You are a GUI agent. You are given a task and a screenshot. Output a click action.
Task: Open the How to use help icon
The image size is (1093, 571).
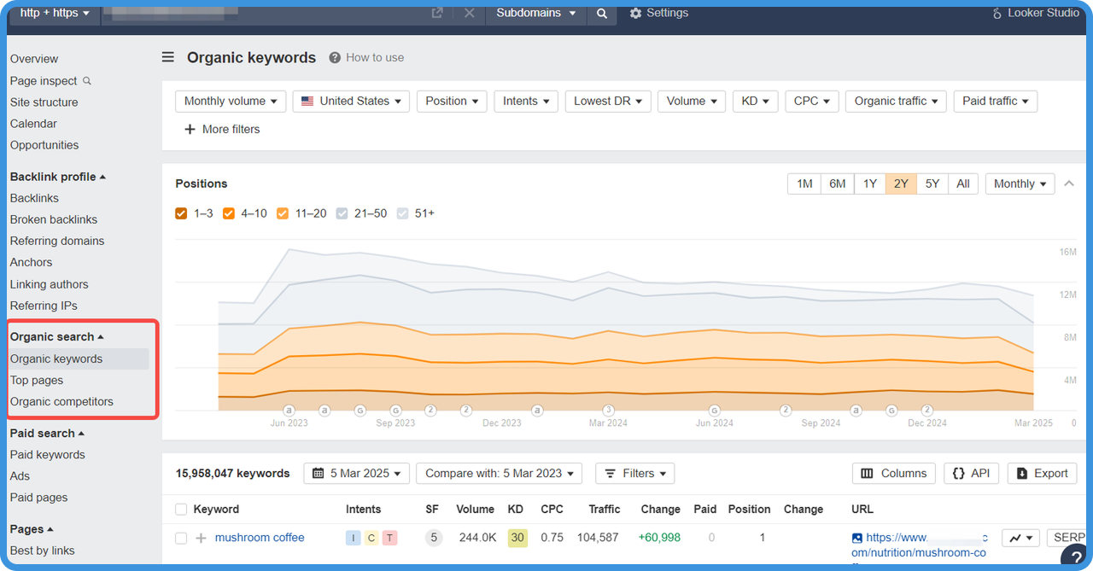pyautogui.click(x=335, y=58)
